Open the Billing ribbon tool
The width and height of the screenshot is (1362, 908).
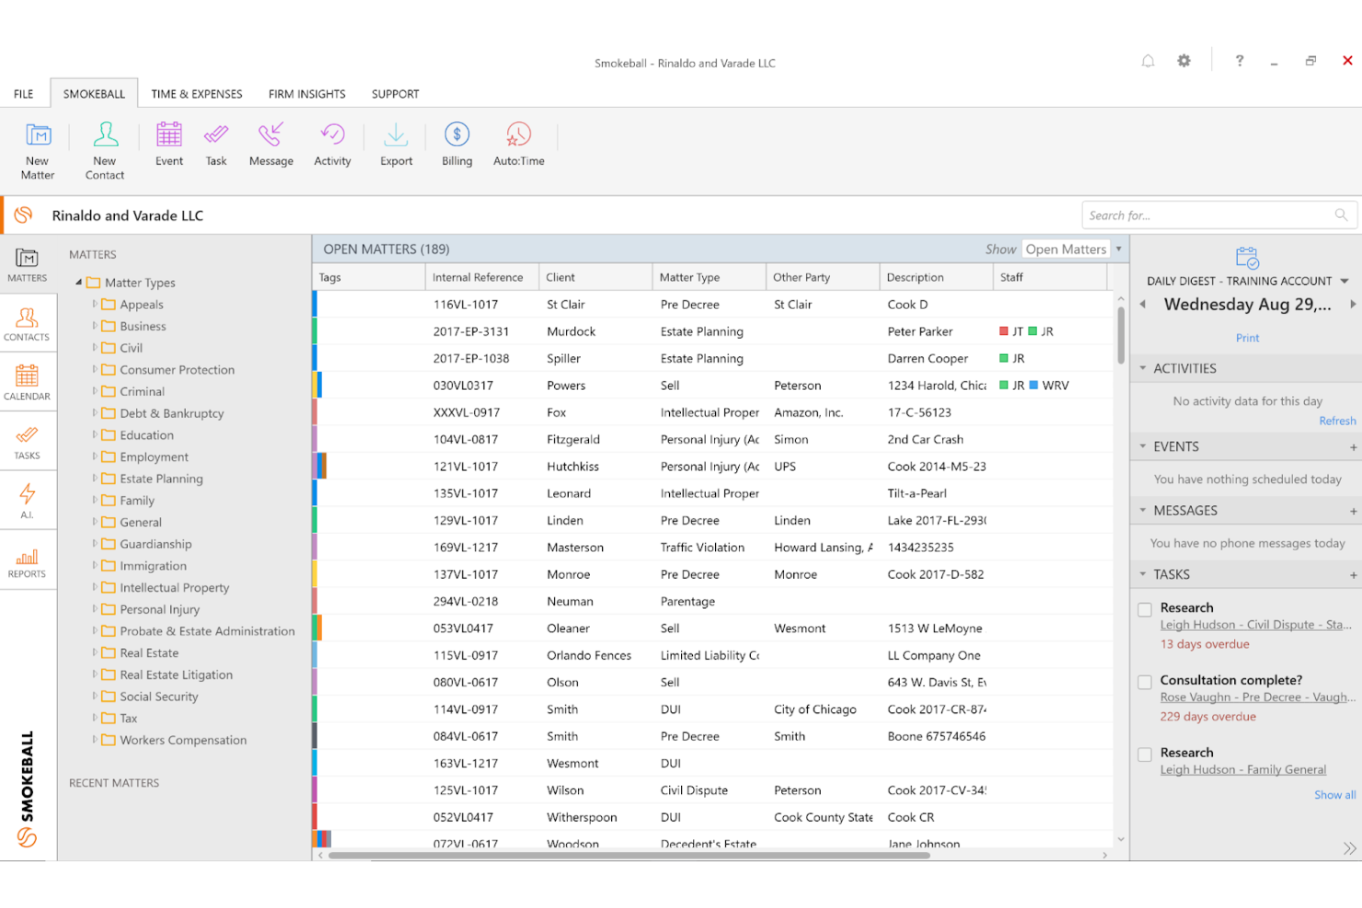(457, 135)
